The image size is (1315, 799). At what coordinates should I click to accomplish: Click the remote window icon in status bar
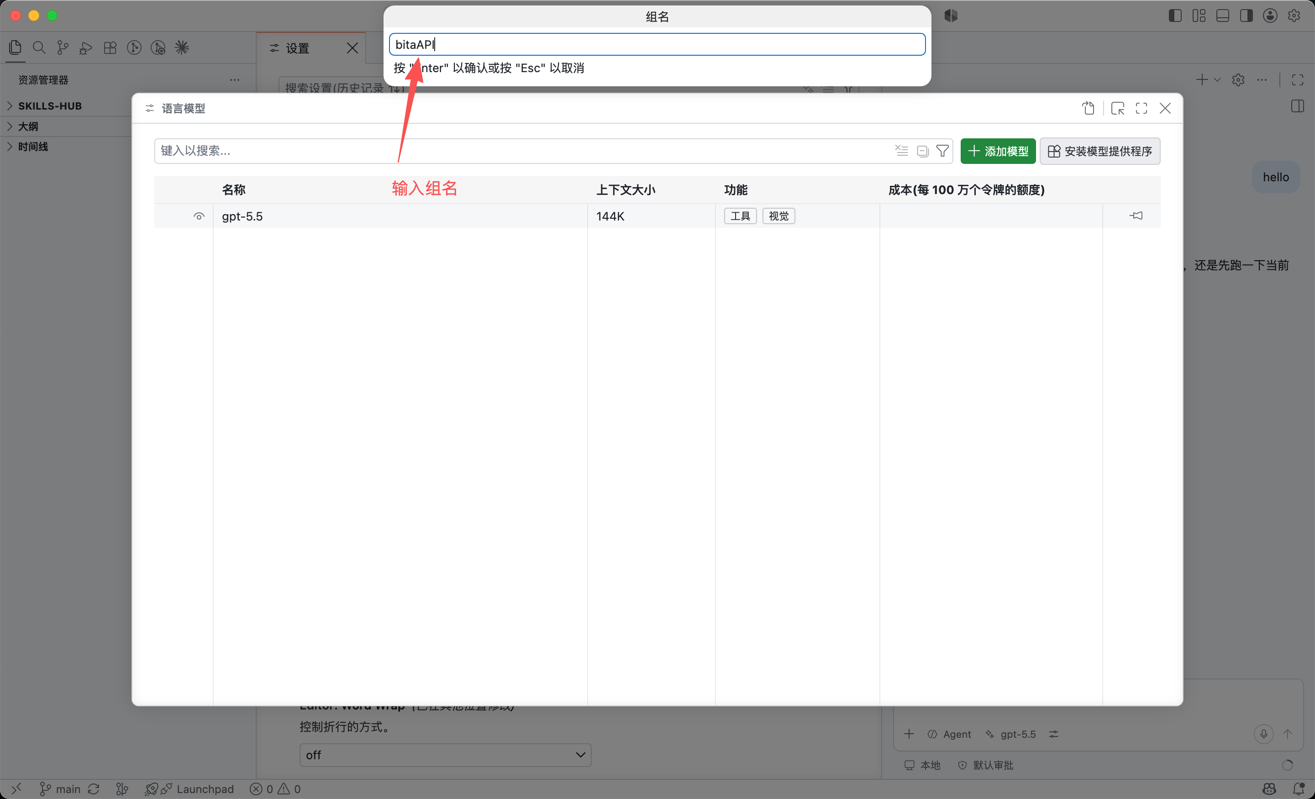[16, 788]
